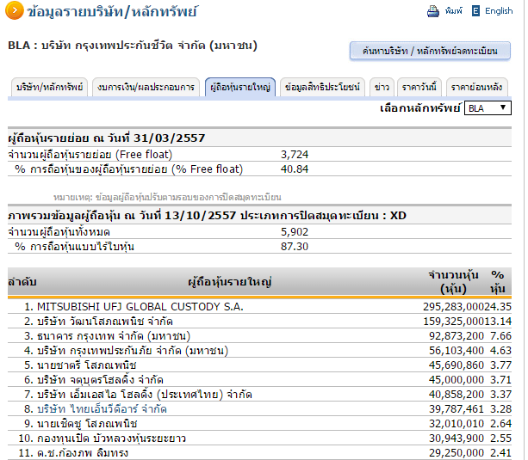Image resolution: width=528 pixels, height=460 pixels.
Task: Click the จำนวนหุ้น (หุ้น) column header
Action: point(453,282)
